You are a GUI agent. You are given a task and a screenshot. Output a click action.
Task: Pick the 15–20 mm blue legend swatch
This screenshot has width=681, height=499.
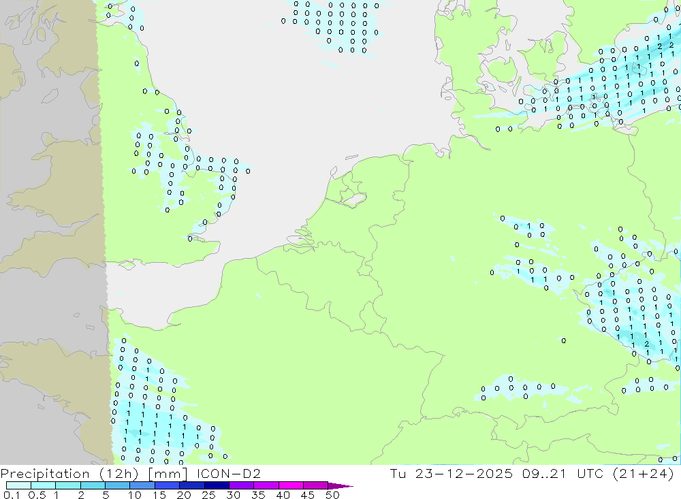pos(168,485)
